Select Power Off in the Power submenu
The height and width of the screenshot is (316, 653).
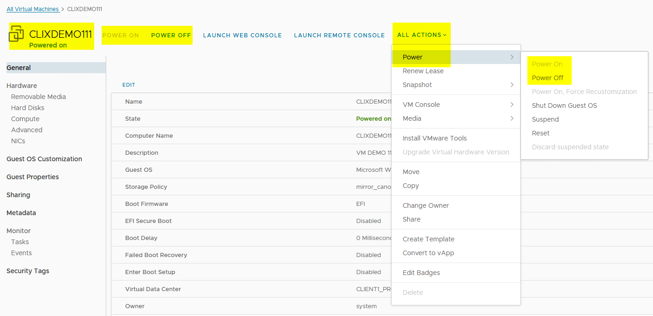[x=547, y=78]
